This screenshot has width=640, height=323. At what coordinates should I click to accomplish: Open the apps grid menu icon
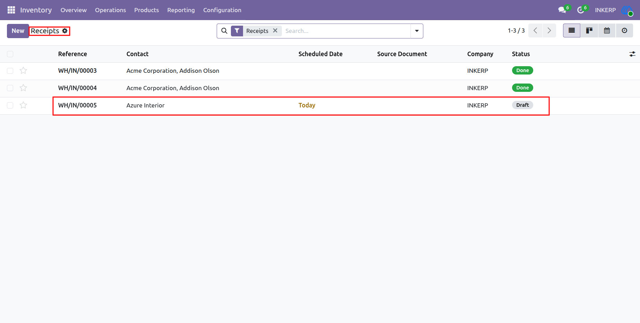pyautogui.click(x=11, y=10)
